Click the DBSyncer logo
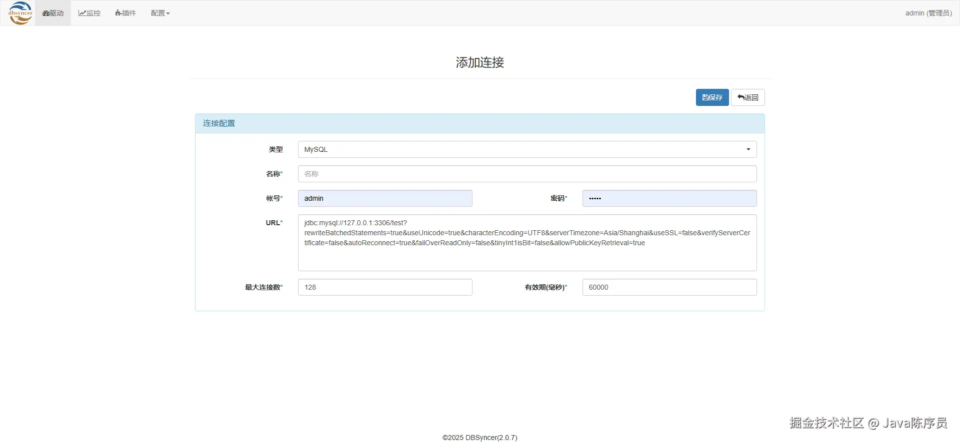 (20, 13)
